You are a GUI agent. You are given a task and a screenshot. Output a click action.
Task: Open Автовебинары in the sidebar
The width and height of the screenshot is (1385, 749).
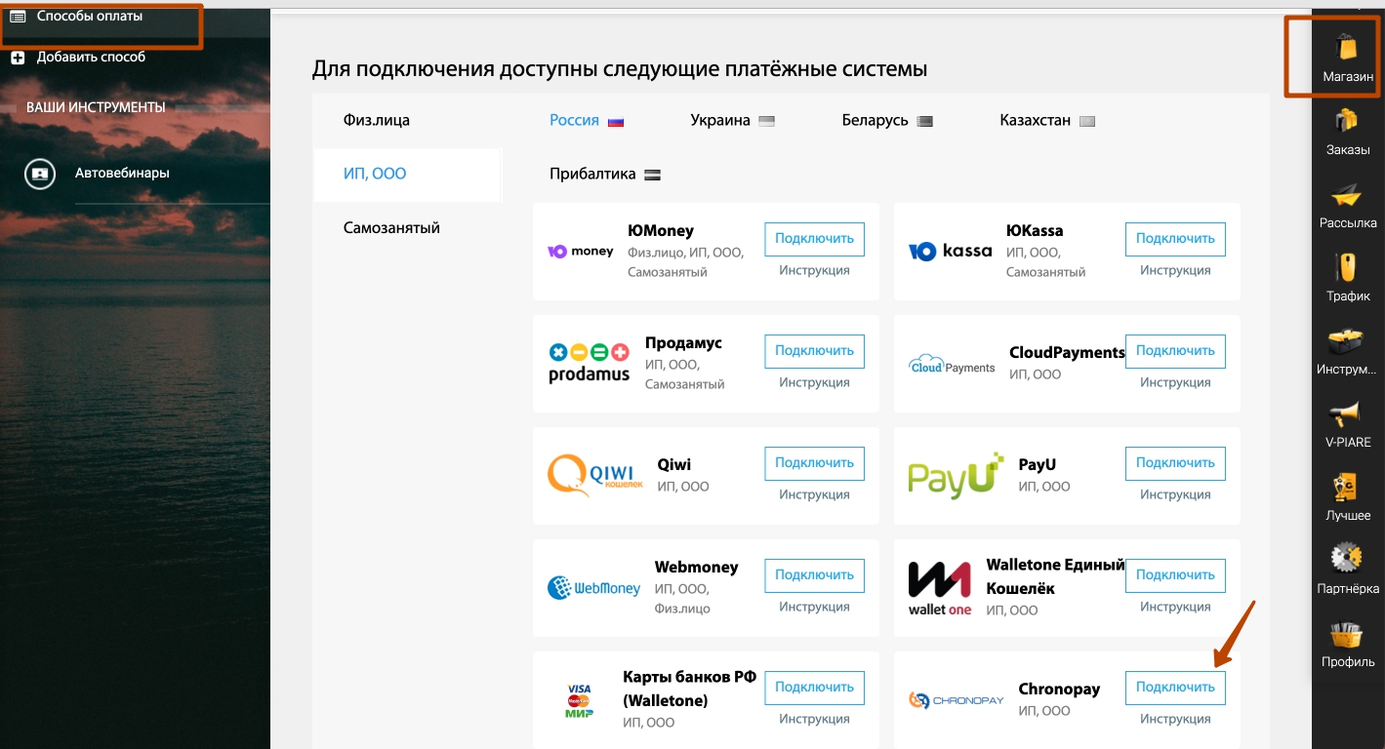pos(122,174)
